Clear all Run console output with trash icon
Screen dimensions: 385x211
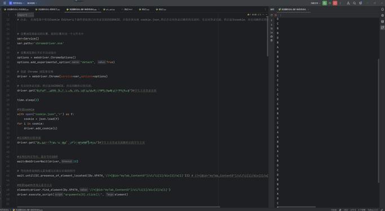pos(272,41)
